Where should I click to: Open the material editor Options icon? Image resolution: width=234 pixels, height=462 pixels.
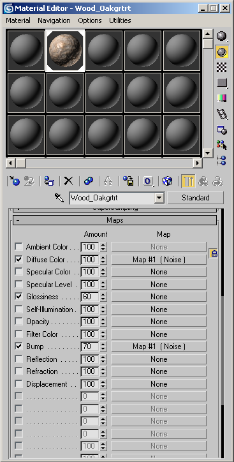pos(223,130)
